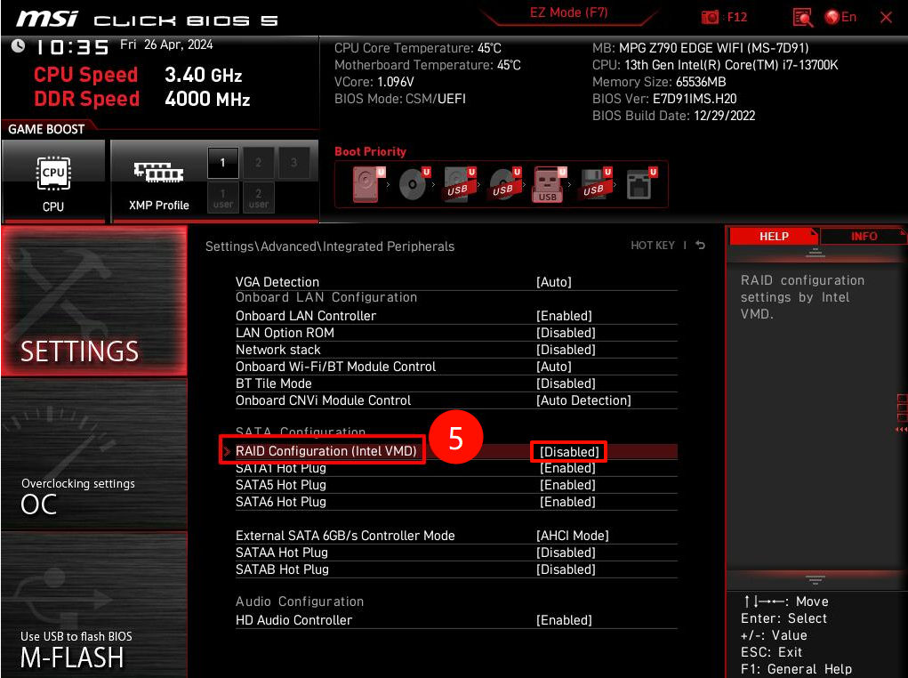Change Network stack [Disabled] value
The image size is (908, 678).
[566, 350]
